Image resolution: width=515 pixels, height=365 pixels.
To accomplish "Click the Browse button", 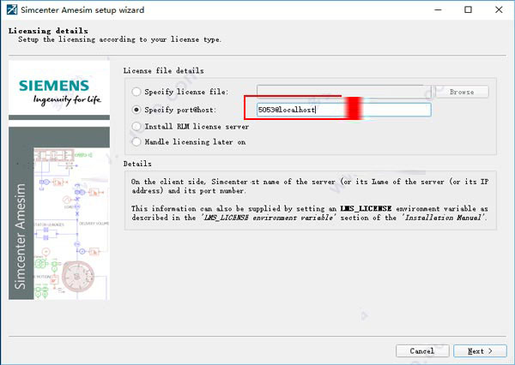I will (462, 92).
